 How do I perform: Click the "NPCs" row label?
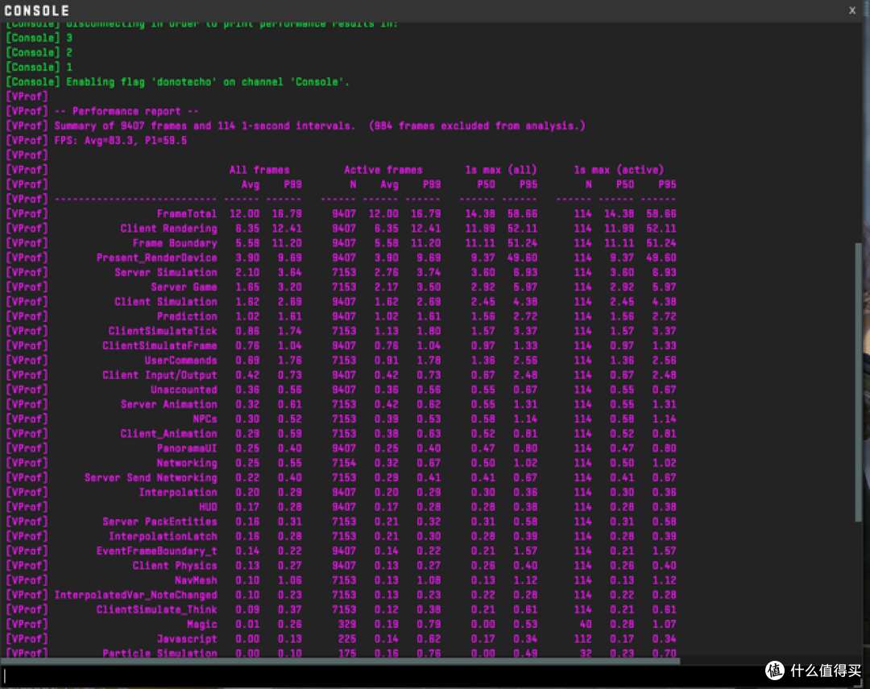(x=205, y=419)
